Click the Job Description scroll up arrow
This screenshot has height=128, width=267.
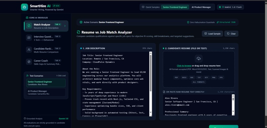pyautogui.click(x=150, y=53)
